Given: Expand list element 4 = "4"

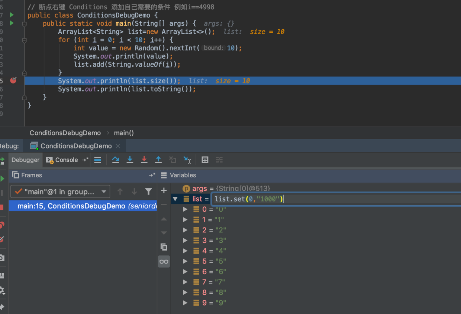Looking at the screenshot, I should pyautogui.click(x=185, y=251).
